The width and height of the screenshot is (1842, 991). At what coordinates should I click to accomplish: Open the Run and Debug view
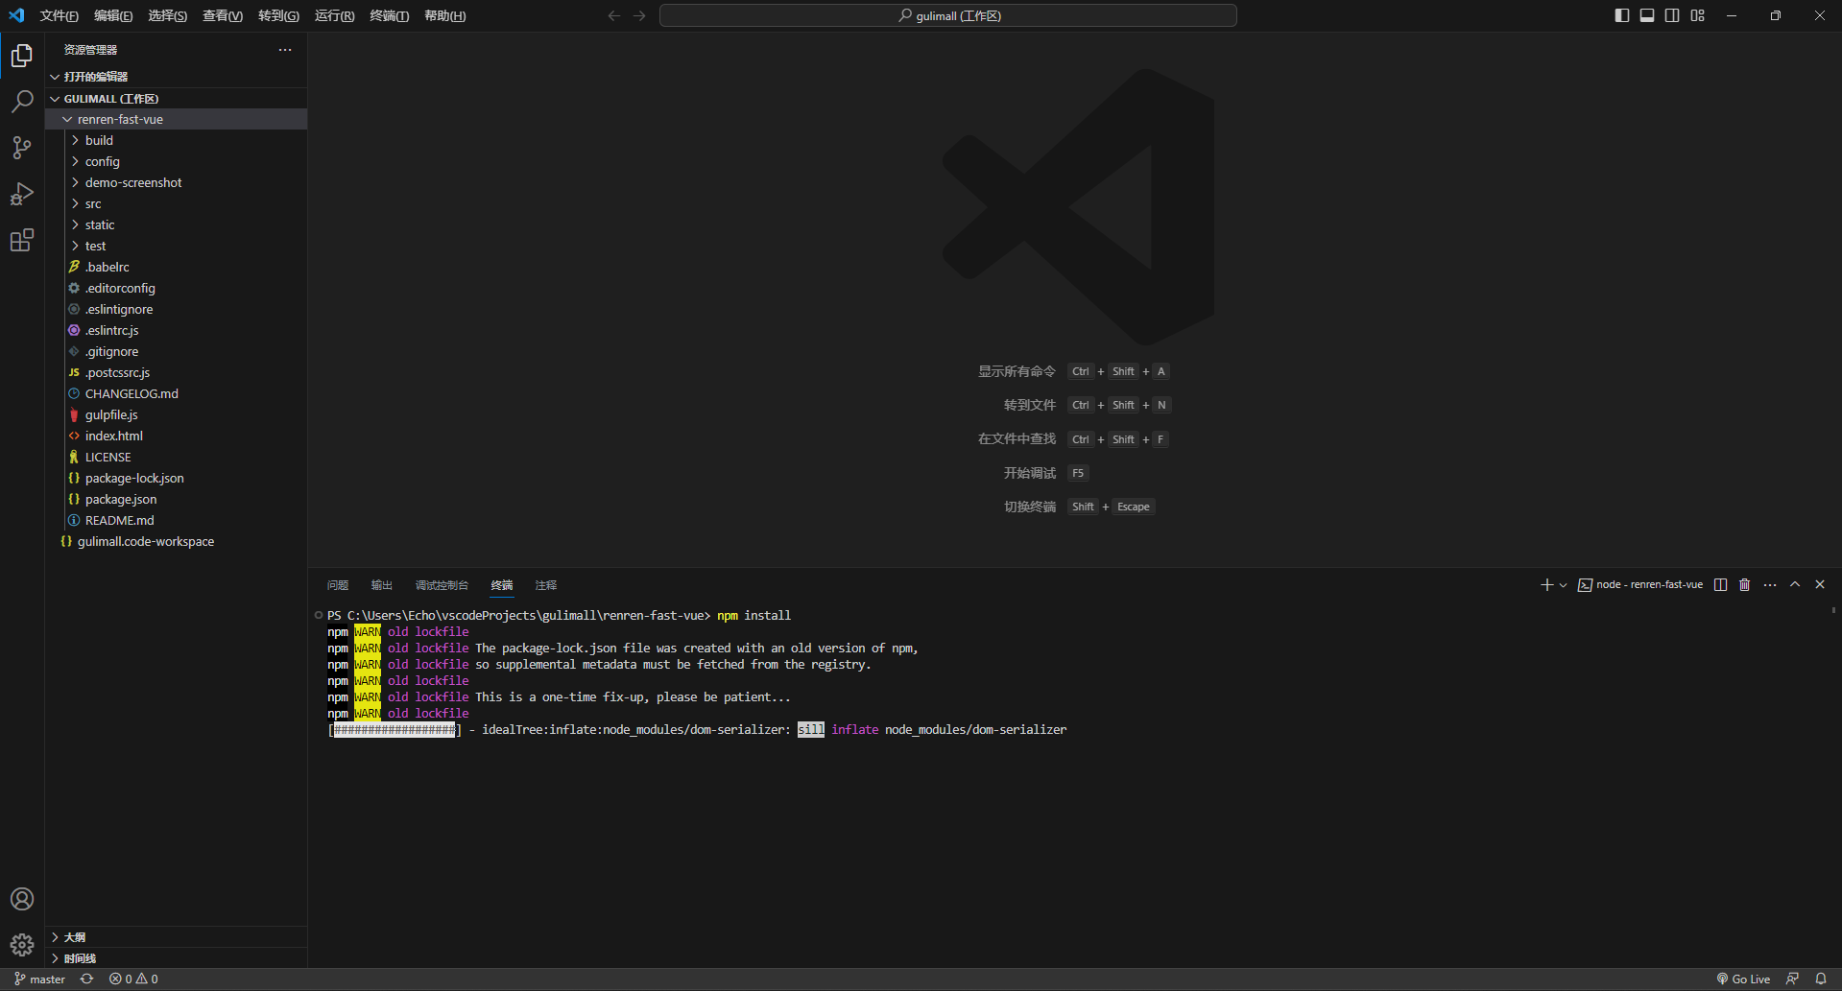coord(22,194)
